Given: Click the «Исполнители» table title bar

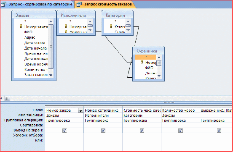Looking at the screenshot, I should point(76,15).
